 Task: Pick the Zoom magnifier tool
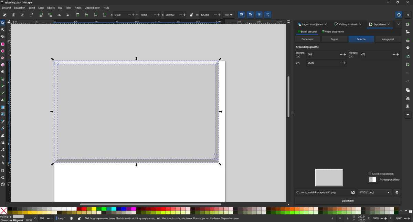(3, 178)
